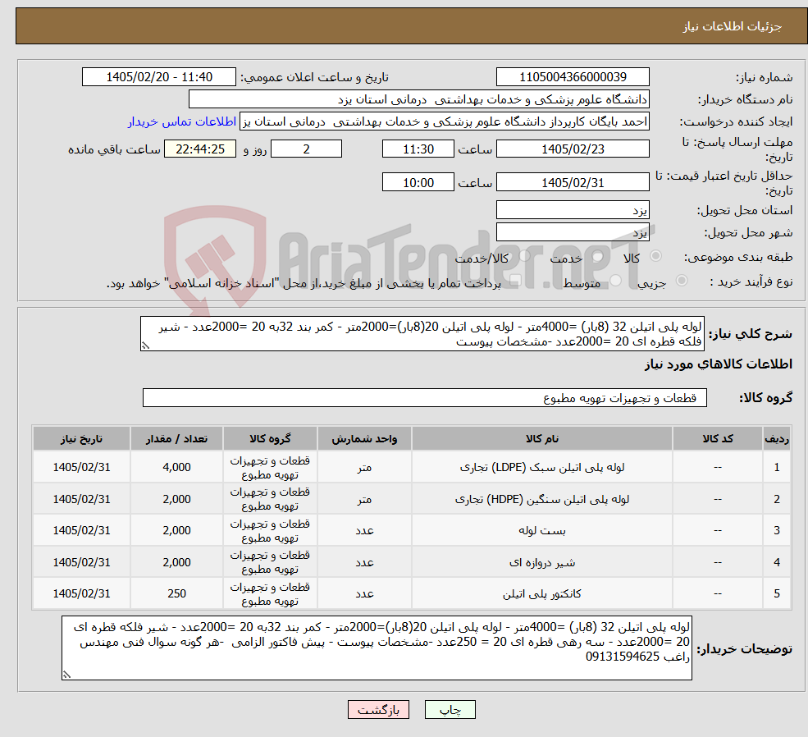Click the price validity date 1405/02/31 field

(x=573, y=182)
